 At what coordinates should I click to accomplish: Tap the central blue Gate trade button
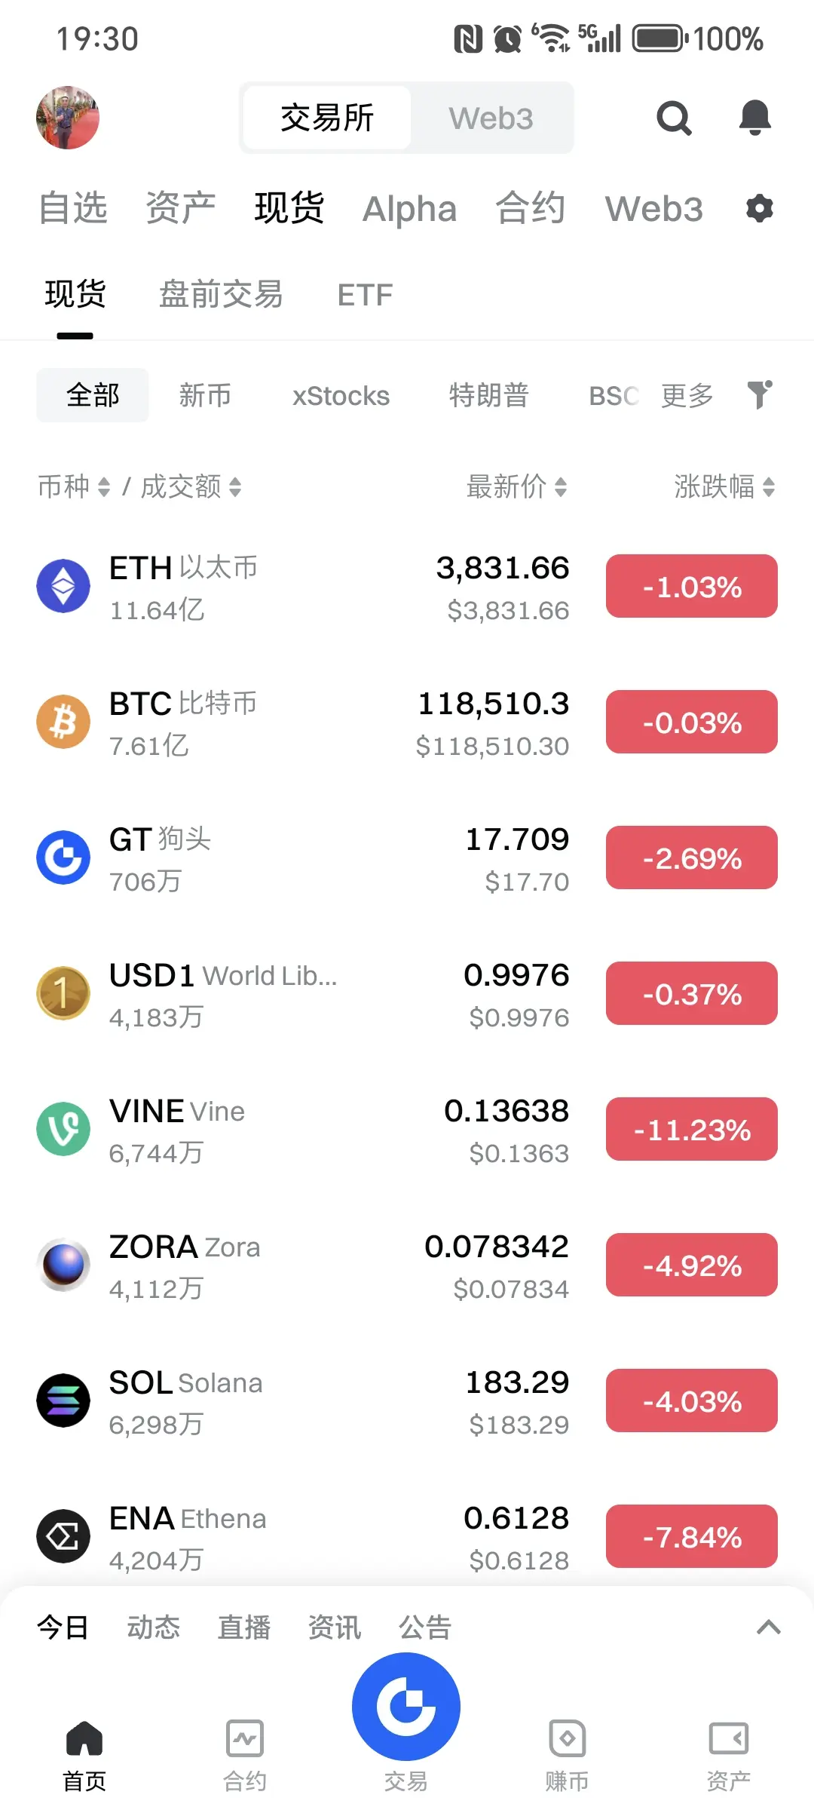[406, 1707]
